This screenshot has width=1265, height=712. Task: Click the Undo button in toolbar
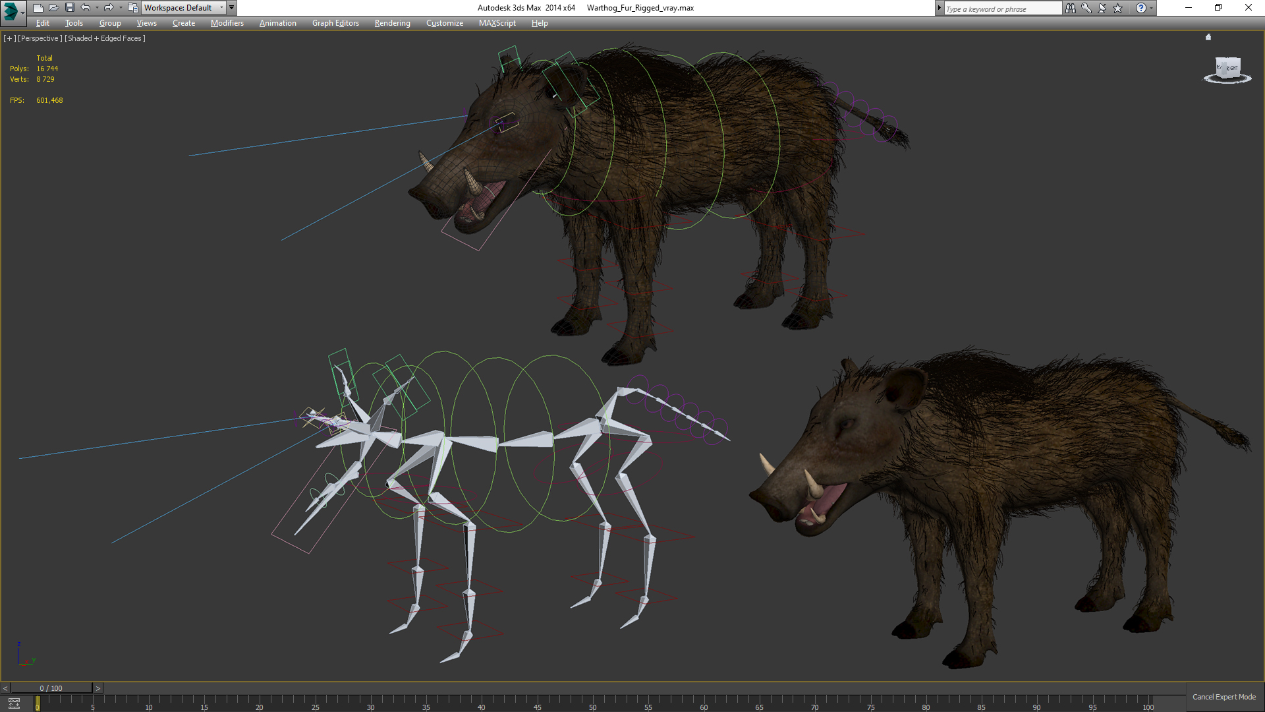[84, 8]
